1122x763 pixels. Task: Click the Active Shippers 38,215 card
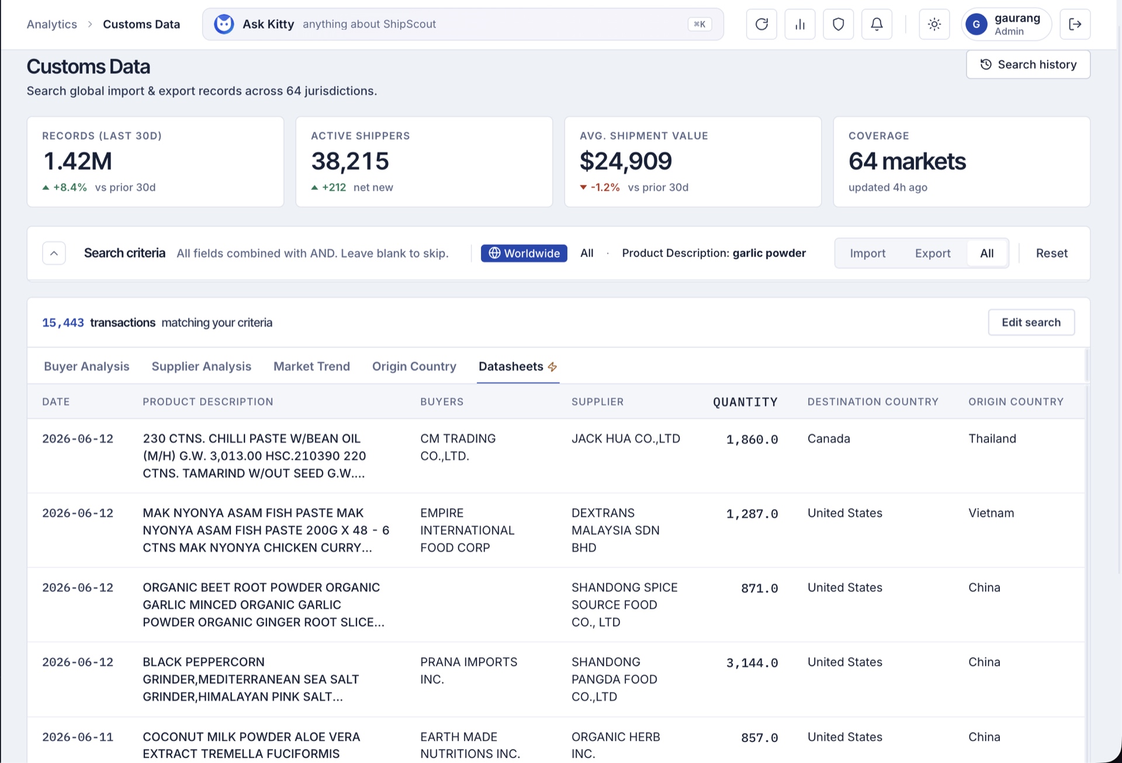424,162
